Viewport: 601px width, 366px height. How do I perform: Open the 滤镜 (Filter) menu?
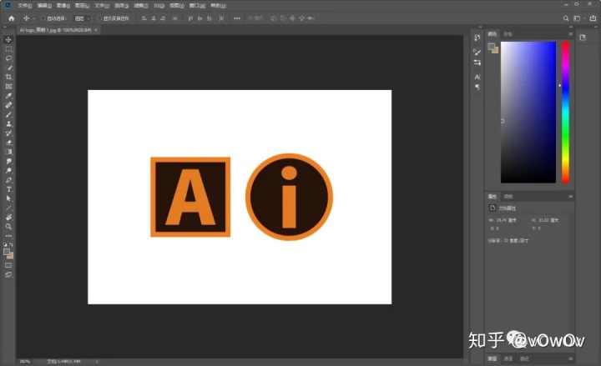pyautogui.click(x=141, y=5)
